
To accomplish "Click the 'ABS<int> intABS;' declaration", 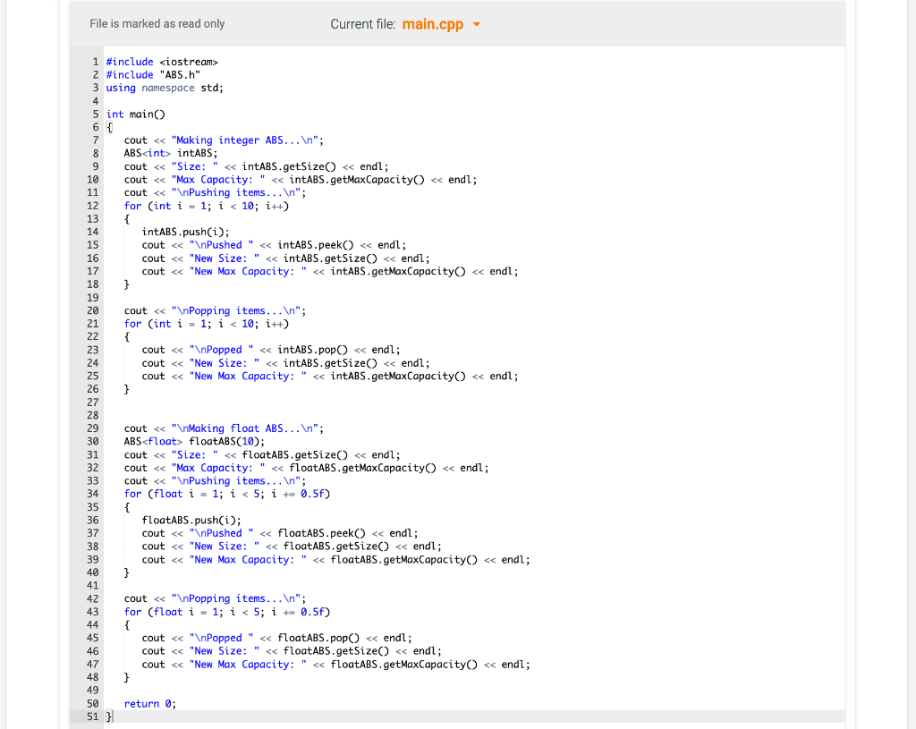I will (171, 154).
